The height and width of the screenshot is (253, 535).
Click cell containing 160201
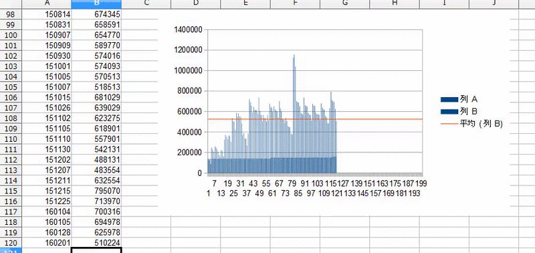click(47, 243)
